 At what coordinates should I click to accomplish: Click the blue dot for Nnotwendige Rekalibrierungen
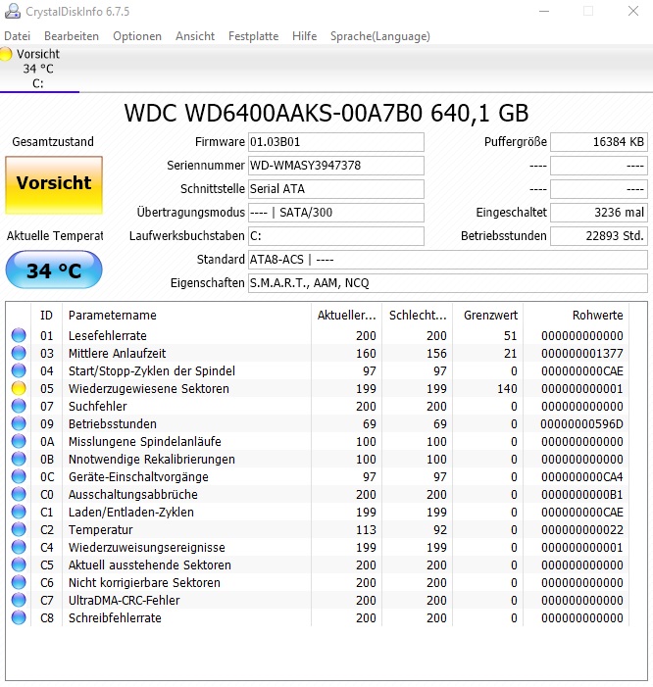pos(19,460)
